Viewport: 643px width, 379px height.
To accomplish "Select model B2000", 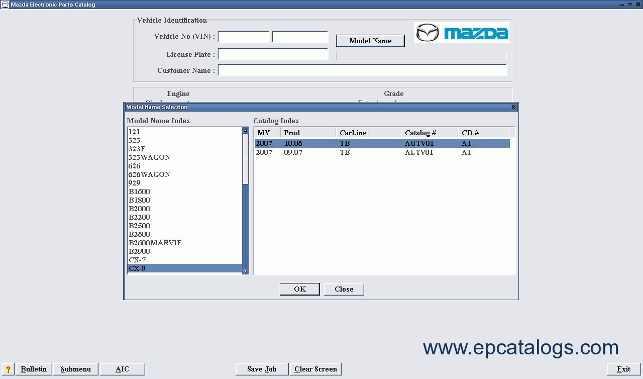I will click(x=185, y=209).
